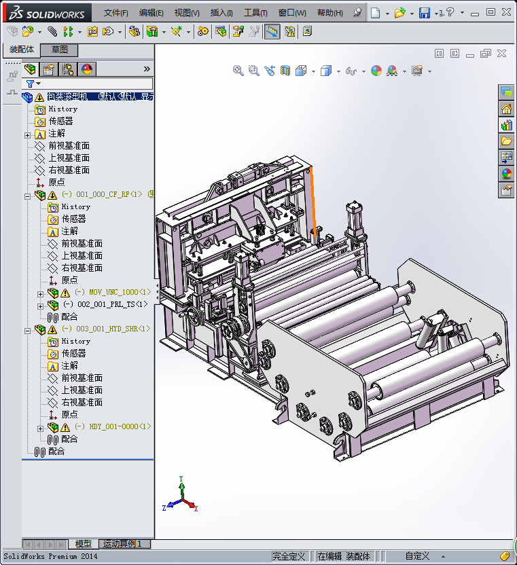517x565 pixels.
Task: Open the AssemblyXpert warning icon
Action: click(289, 32)
